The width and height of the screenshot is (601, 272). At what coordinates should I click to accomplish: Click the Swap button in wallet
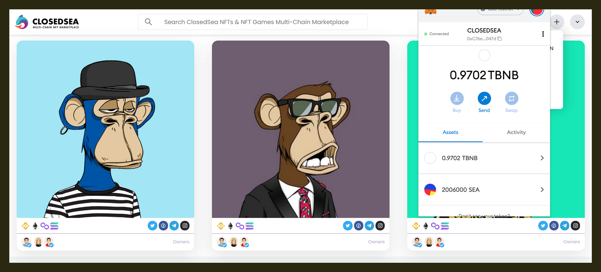pos(511,102)
